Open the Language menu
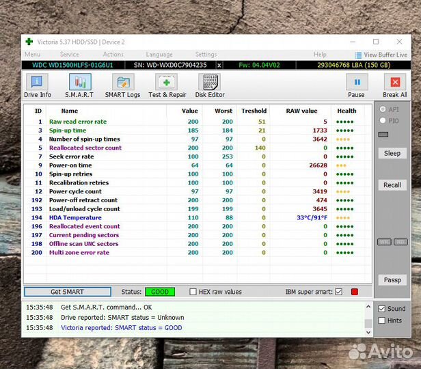Image resolution: width=421 pixels, height=369 pixels. (159, 55)
